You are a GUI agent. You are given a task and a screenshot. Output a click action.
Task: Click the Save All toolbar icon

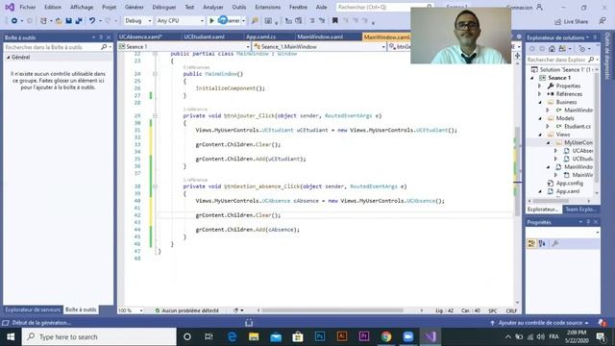click(x=79, y=21)
